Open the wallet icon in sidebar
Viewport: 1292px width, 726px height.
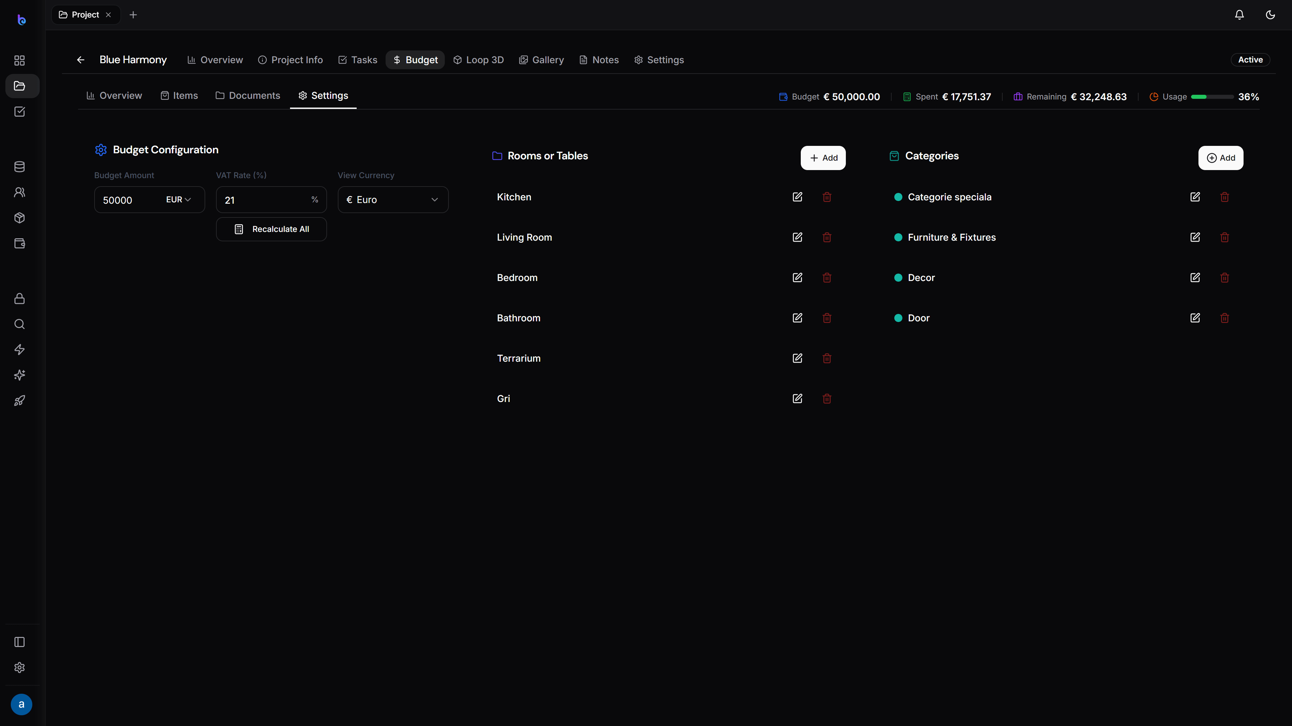click(20, 243)
